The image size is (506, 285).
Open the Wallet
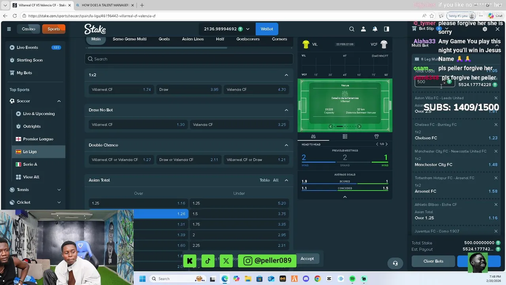point(267,29)
